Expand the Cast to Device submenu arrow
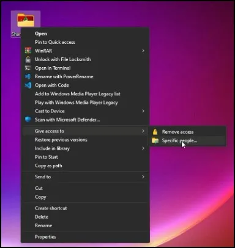This screenshot has width=235, height=248. click(143, 111)
